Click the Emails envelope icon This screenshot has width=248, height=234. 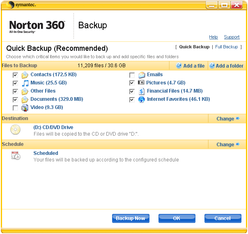point(142,75)
